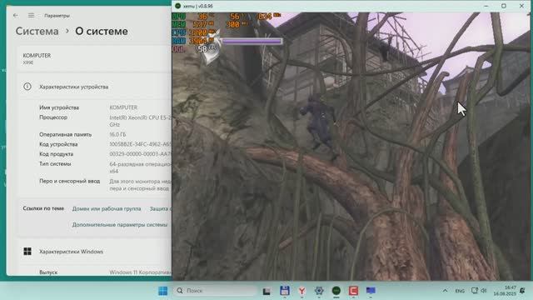Go to the Система breadcrumb
The height and width of the screenshot is (300, 533).
(37, 32)
